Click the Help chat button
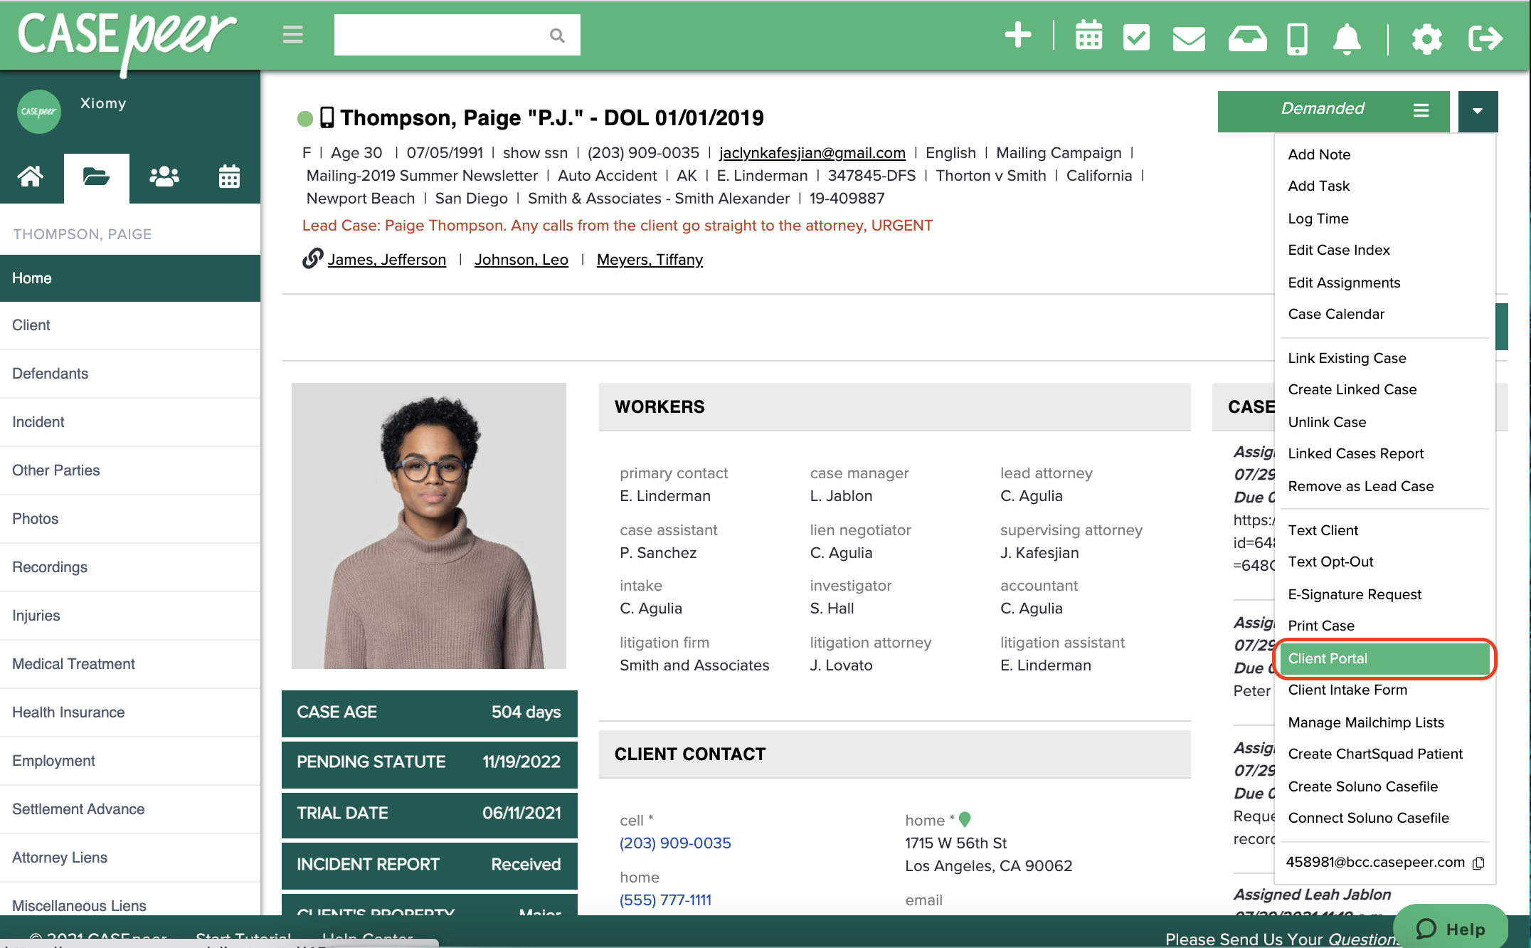 (1450, 928)
